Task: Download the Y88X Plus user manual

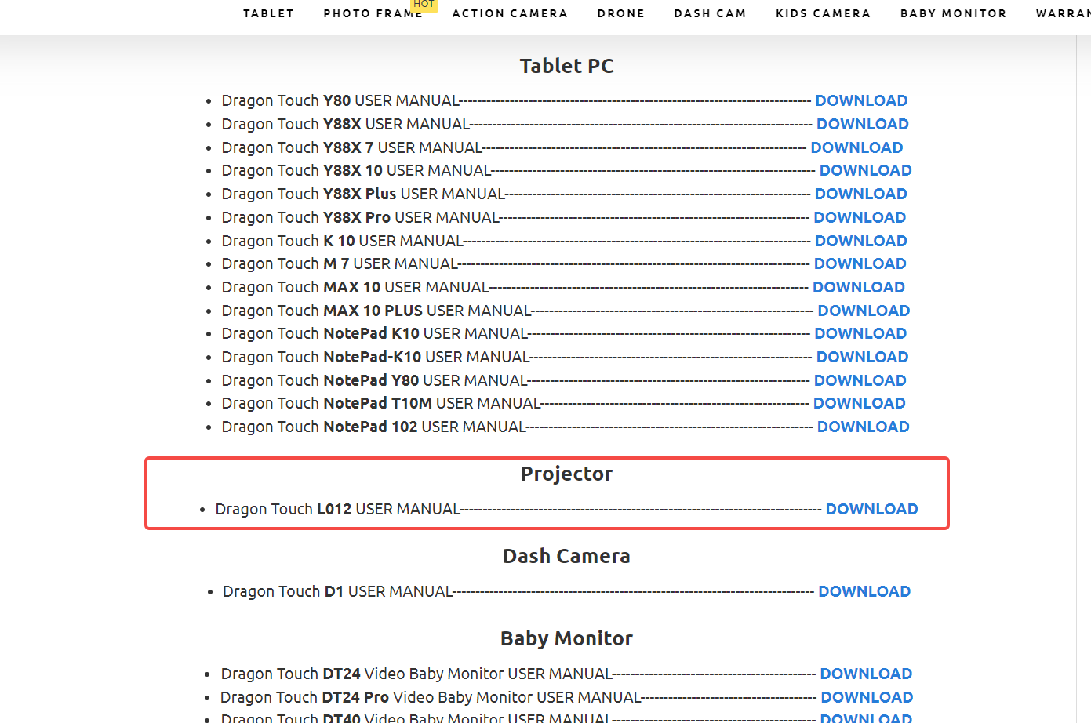Action: click(x=861, y=194)
